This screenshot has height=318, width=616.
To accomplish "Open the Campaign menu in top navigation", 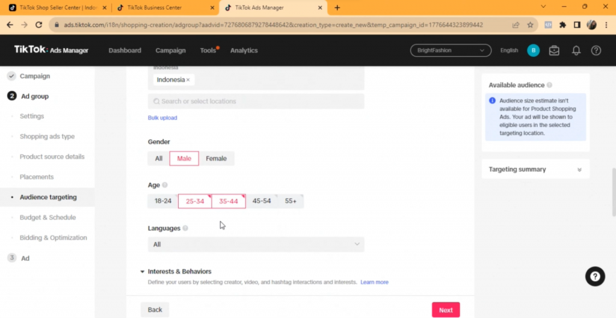I will tap(170, 50).
